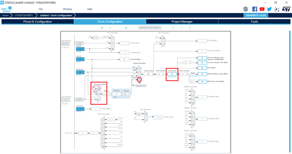Image resolution: width=292 pixels, height=154 pixels.
Task: Select PLLCLK in the MCO source Mux
Action: [x=103, y=120]
